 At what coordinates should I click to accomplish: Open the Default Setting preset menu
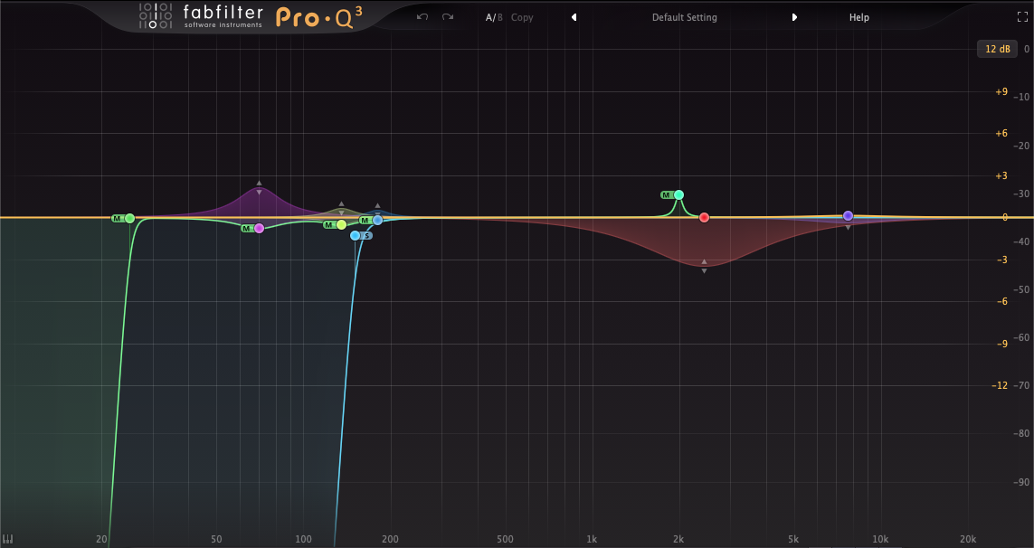(x=684, y=16)
